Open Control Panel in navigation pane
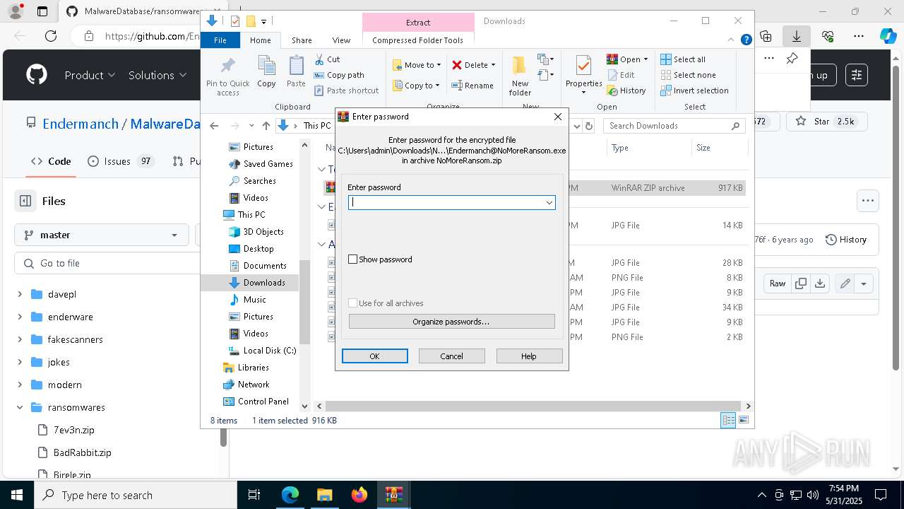 [256, 402]
